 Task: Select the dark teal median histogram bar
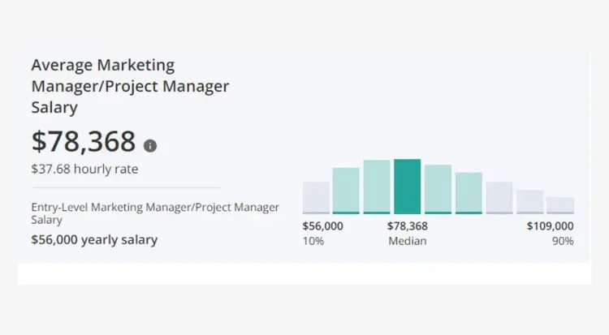407,187
